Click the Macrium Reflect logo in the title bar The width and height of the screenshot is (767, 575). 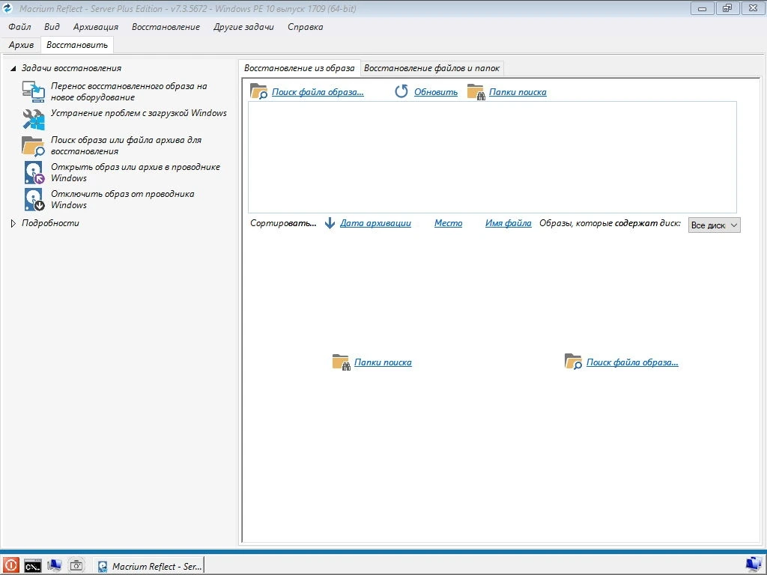click(x=7, y=8)
